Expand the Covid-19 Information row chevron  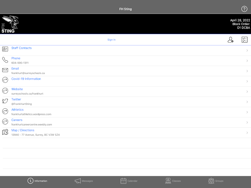tap(247, 81)
